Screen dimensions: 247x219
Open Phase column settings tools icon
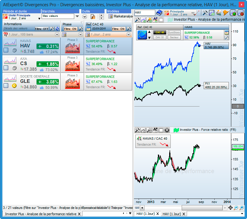coord(81,29)
